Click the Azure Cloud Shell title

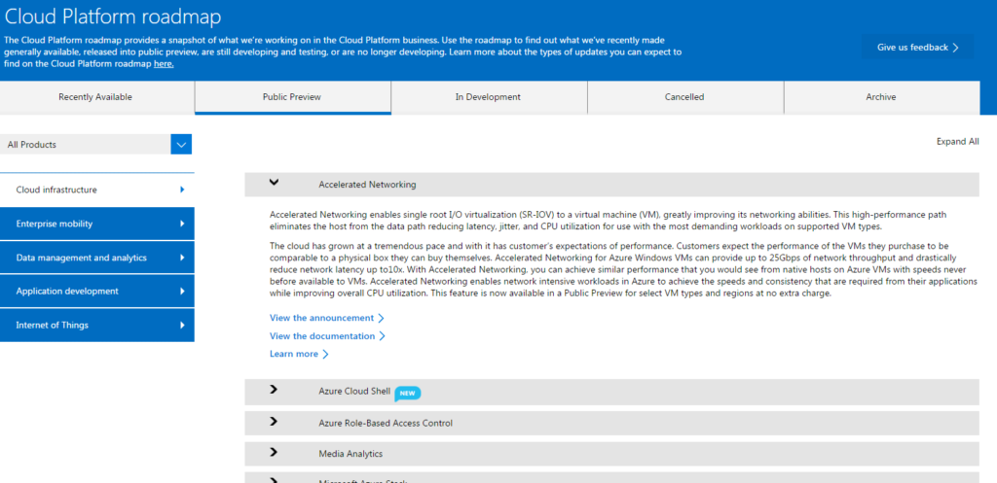point(354,392)
